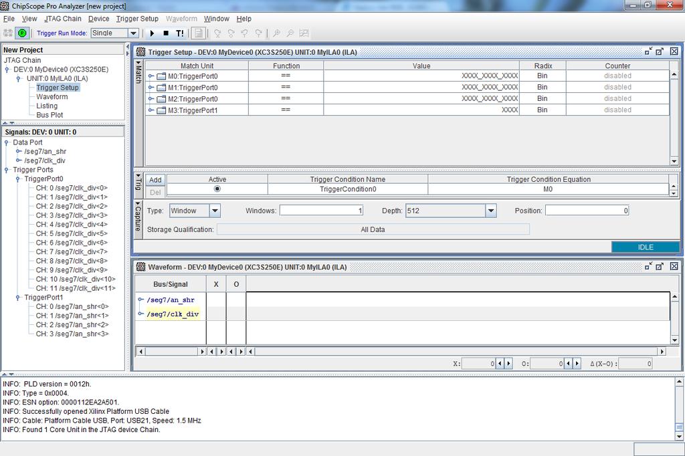Click the console log scrollbar down arrow
This screenshot has width=685, height=456.
pos(679,436)
